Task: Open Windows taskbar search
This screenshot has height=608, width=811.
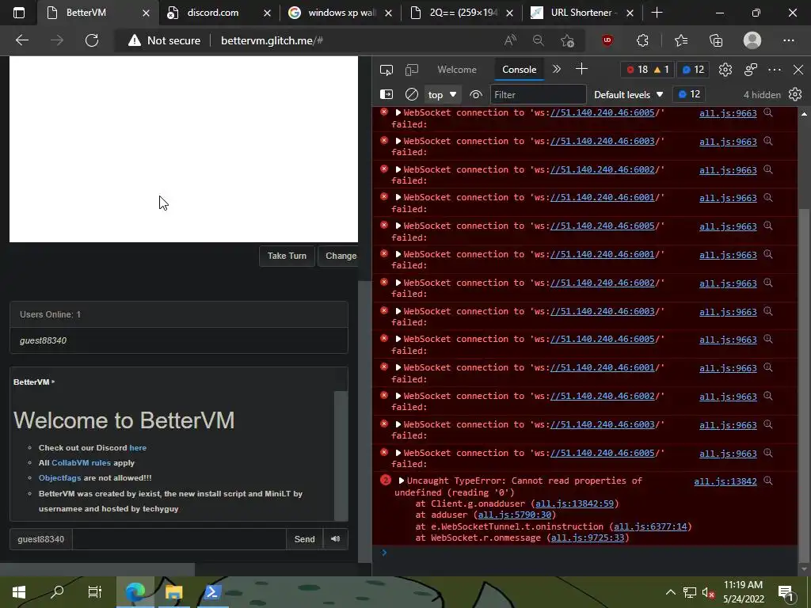Action: pyautogui.click(x=57, y=592)
